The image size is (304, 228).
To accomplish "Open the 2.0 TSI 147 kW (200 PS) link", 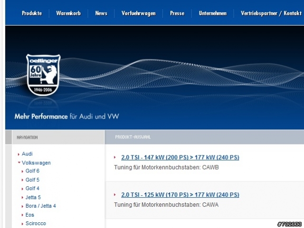I will click(x=180, y=157).
